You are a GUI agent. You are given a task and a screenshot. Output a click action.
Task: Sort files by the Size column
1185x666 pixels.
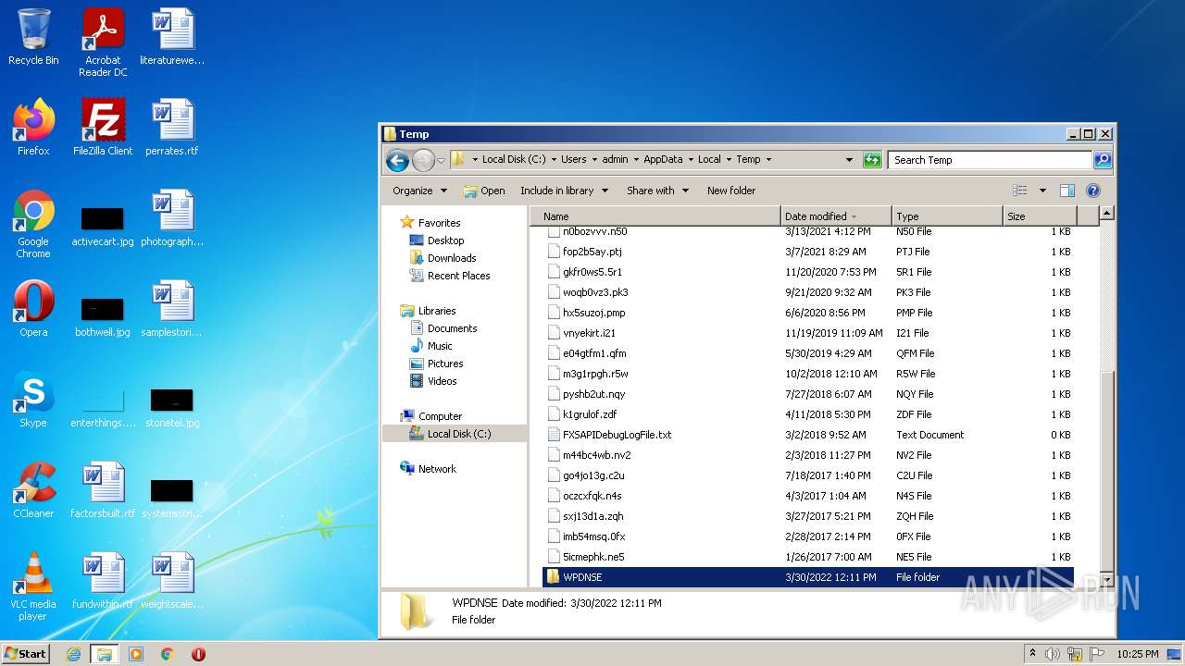pyautogui.click(x=1041, y=216)
